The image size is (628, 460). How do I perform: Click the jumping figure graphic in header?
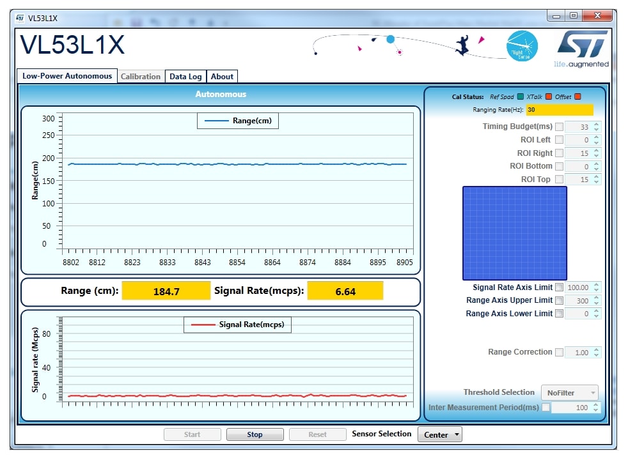click(462, 45)
